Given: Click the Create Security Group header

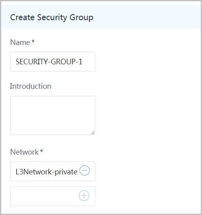Looking at the screenshot, I should 52,17.
